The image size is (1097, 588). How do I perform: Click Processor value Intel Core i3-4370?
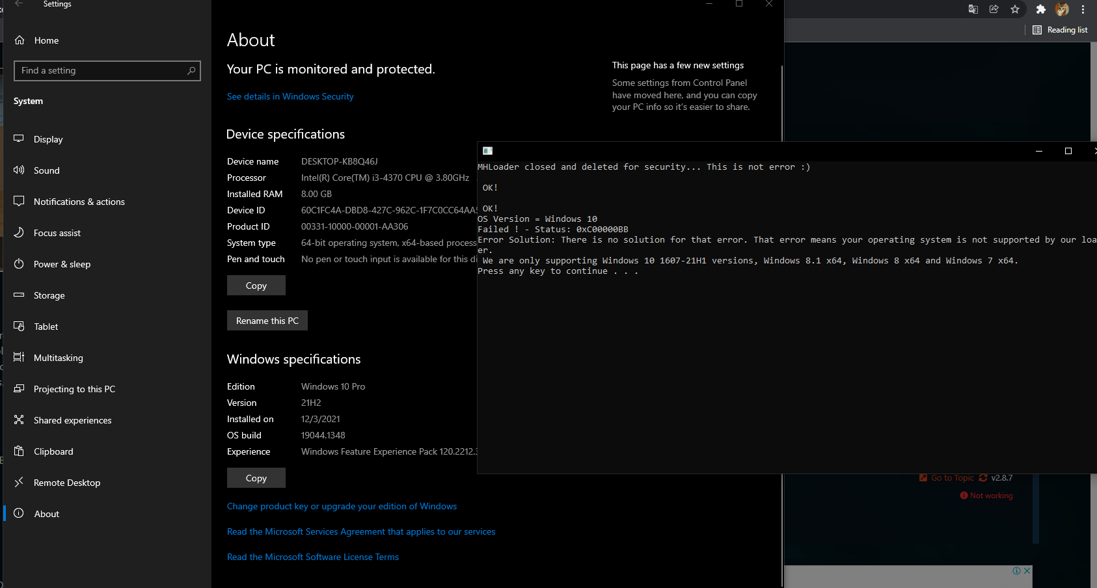[x=385, y=178]
